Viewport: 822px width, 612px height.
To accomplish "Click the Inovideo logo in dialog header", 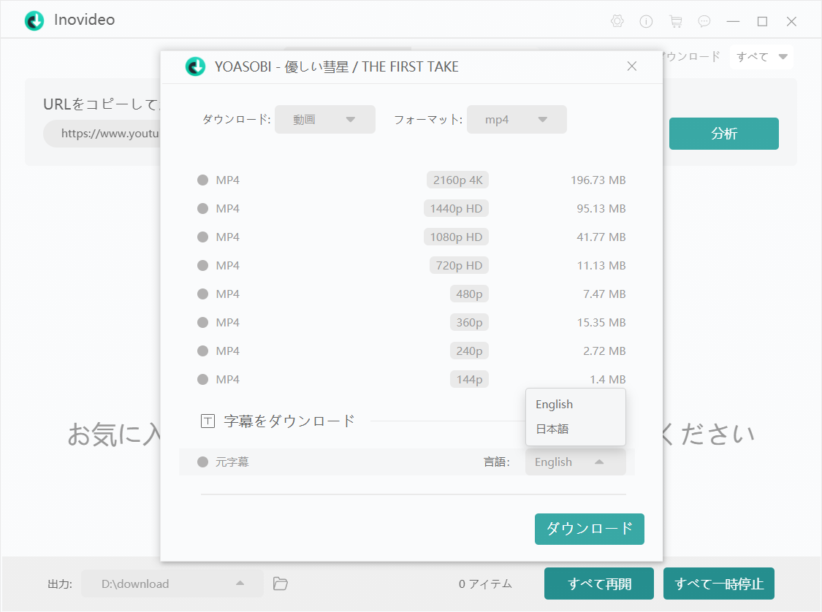I will 196,66.
